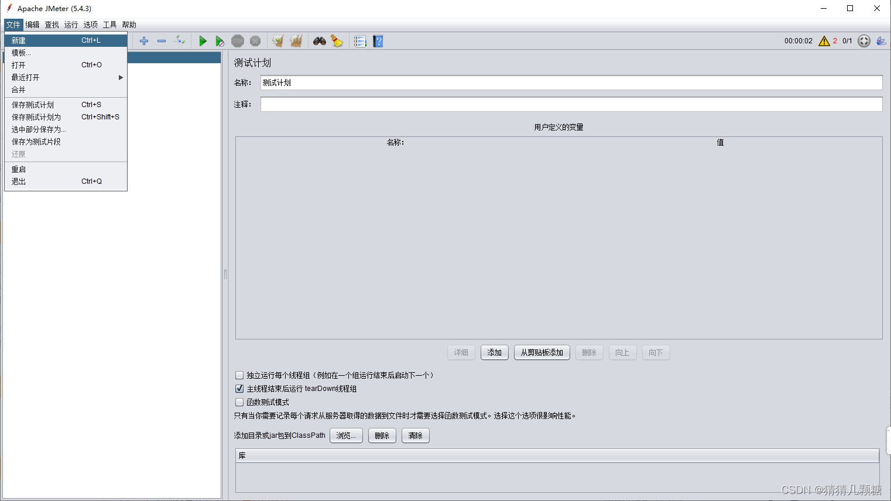Click the 向上 button
Viewport: 891px width, 501px height.
click(x=622, y=352)
